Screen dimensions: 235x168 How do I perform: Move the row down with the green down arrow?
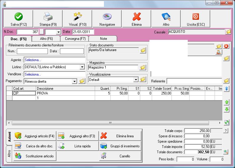[x=226, y=110]
